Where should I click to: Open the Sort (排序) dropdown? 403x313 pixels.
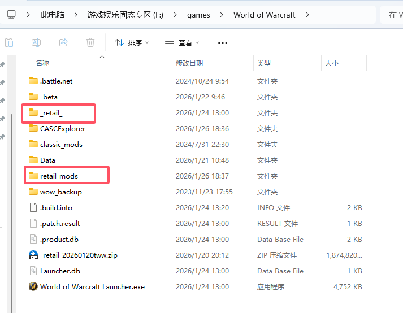pos(132,42)
